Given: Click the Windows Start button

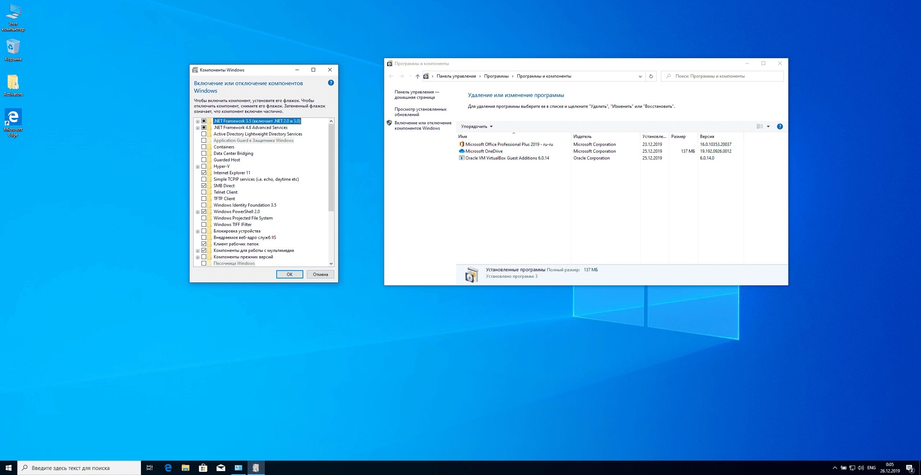Looking at the screenshot, I should 9,468.
